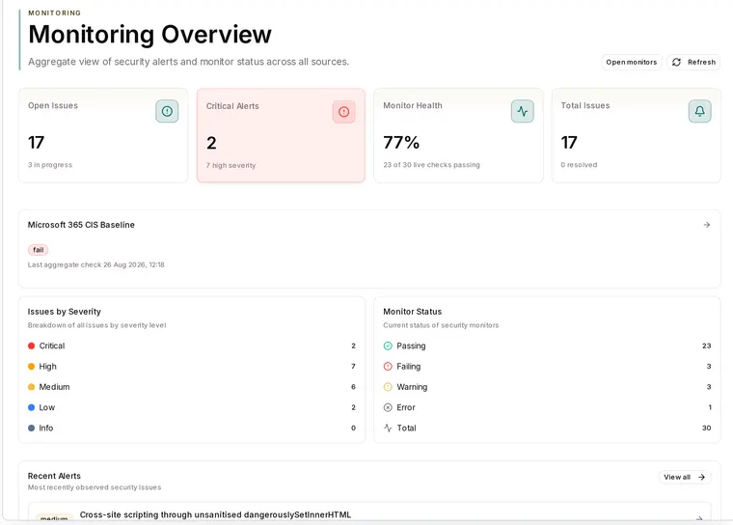Image resolution: width=733 pixels, height=525 pixels.
Task: Click the monitor Total count 30
Action: (706, 428)
